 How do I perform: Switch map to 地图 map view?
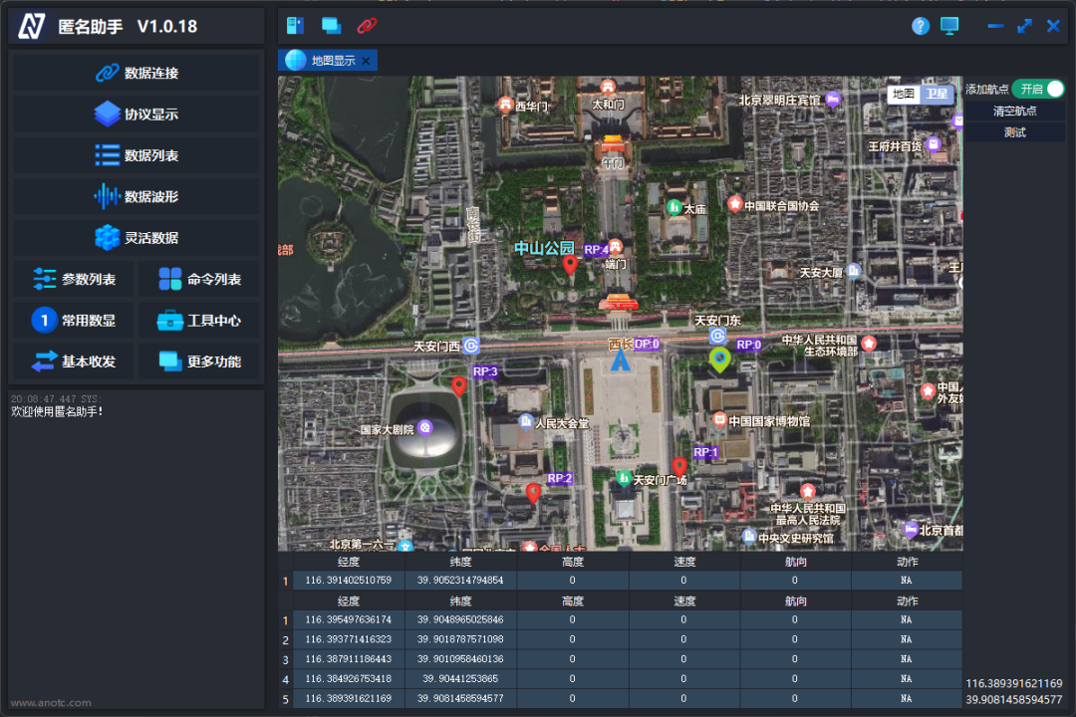click(x=903, y=94)
